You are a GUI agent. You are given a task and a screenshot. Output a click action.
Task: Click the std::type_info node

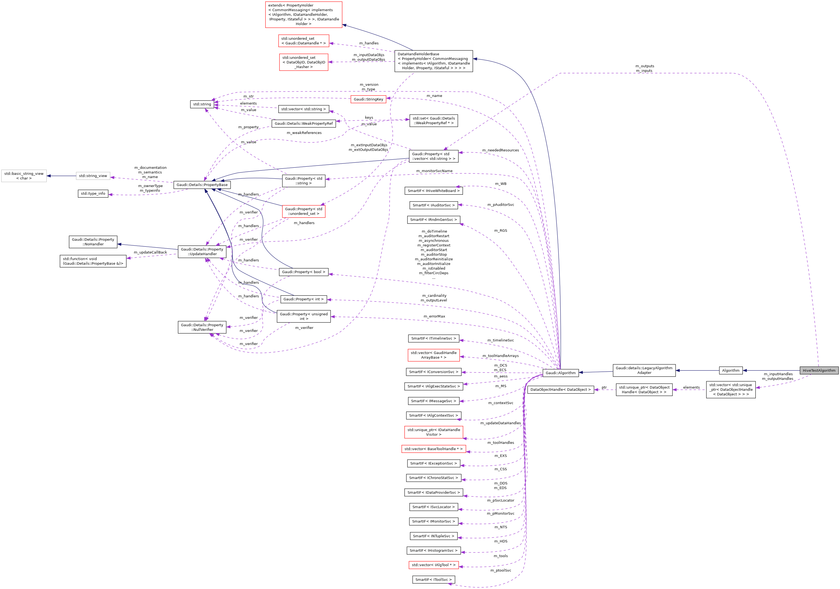point(93,194)
